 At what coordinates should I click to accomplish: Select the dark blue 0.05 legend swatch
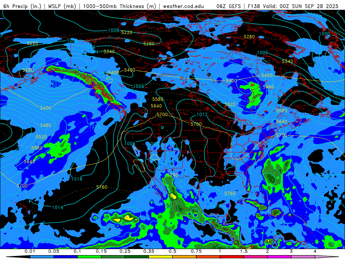pyautogui.click(x=66, y=257)
